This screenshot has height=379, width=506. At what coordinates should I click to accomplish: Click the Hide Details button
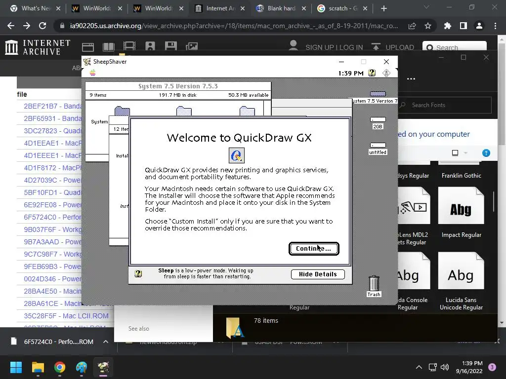(x=318, y=274)
